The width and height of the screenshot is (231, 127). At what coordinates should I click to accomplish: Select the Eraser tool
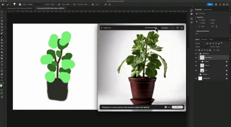[x=2, y=46]
